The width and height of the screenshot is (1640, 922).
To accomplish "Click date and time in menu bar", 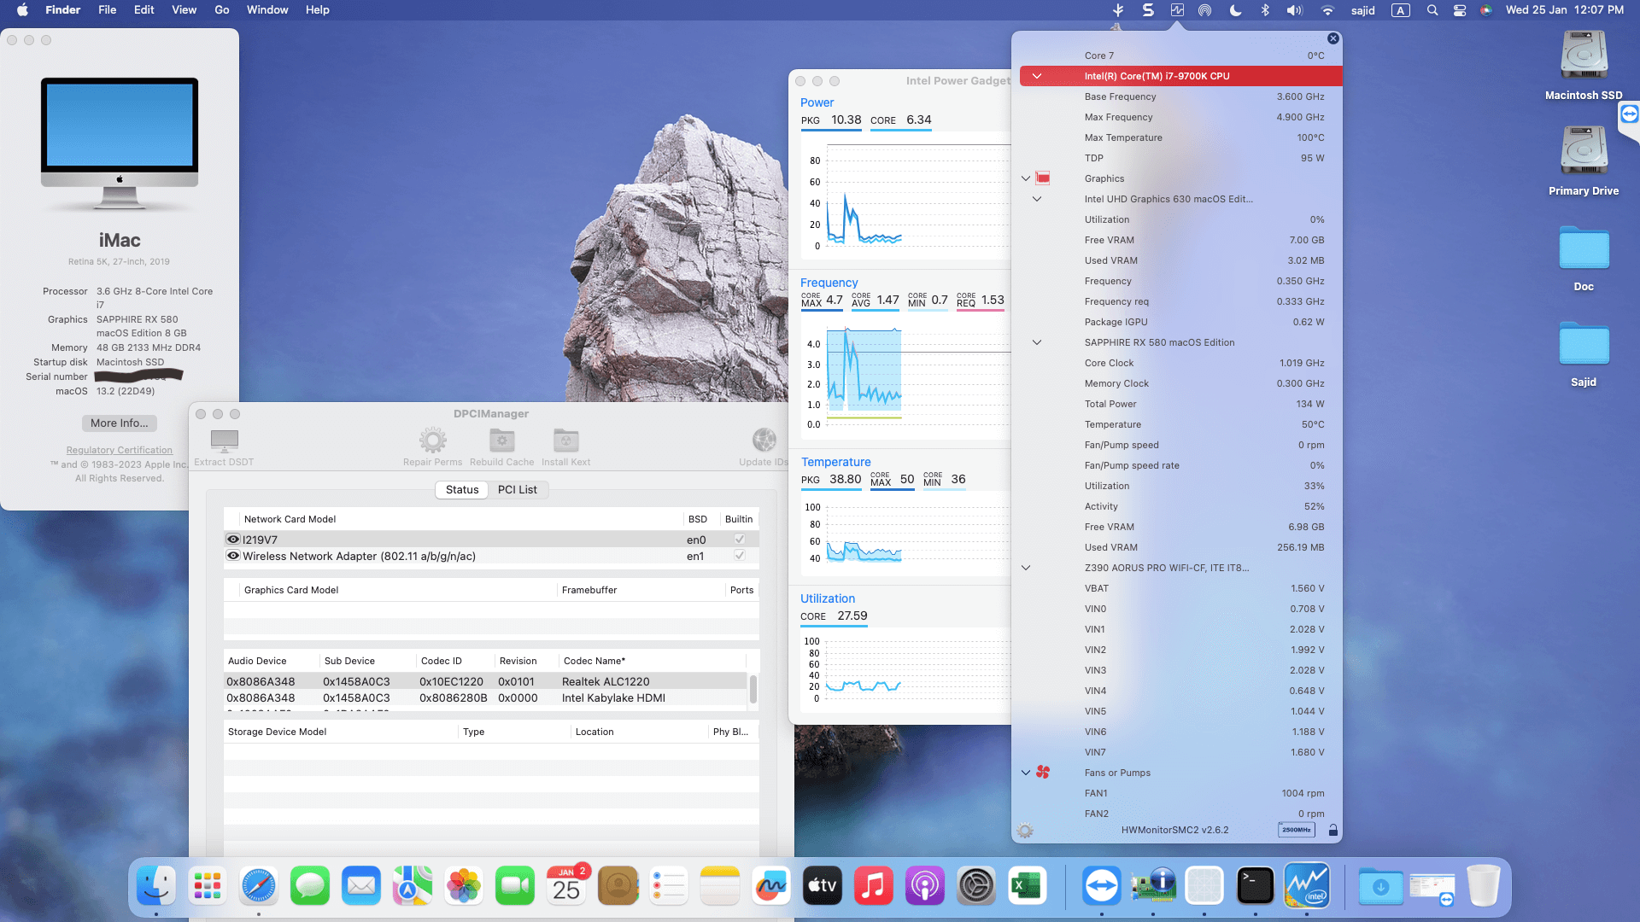I will click(x=1564, y=10).
